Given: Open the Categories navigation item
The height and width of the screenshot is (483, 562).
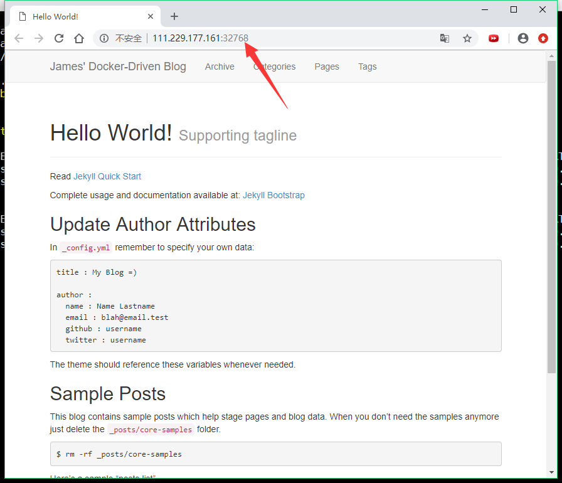Looking at the screenshot, I should pyautogui.click(x=275, y=66).
